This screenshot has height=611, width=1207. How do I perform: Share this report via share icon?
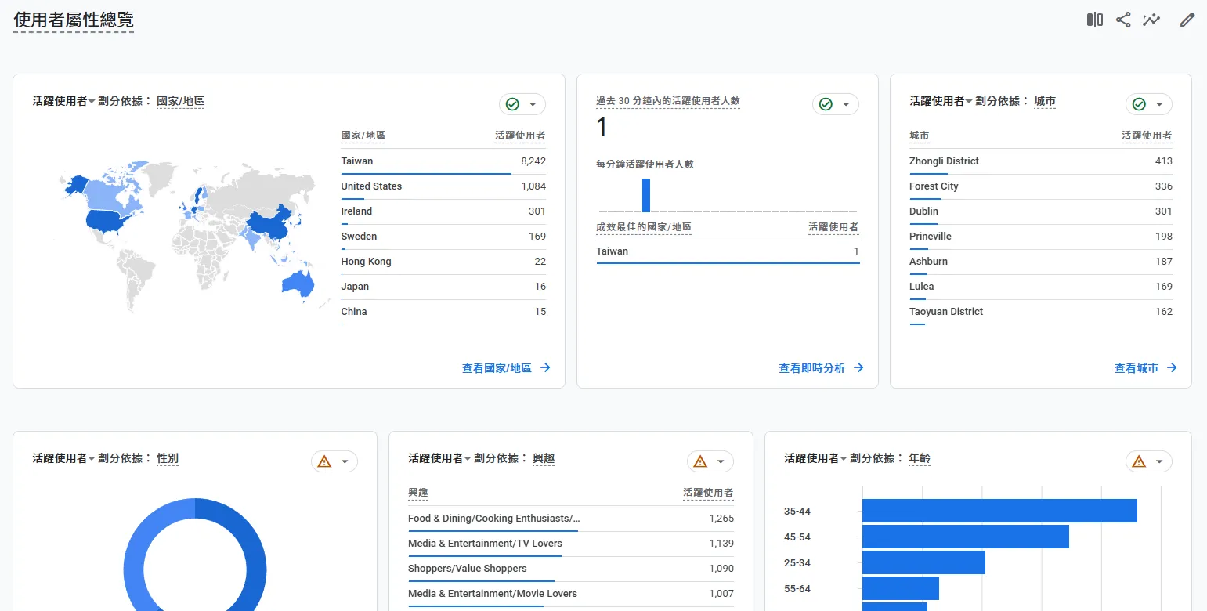click(x=1123, y=20)
